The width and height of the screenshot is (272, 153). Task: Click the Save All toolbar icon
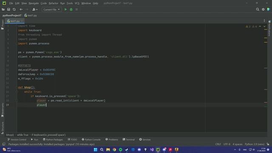tap(8, 9)
